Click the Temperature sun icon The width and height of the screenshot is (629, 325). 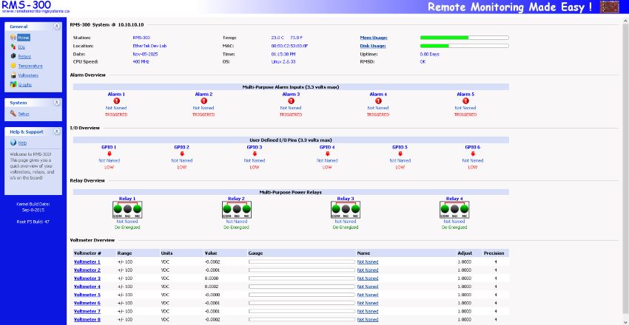point(13,66)
